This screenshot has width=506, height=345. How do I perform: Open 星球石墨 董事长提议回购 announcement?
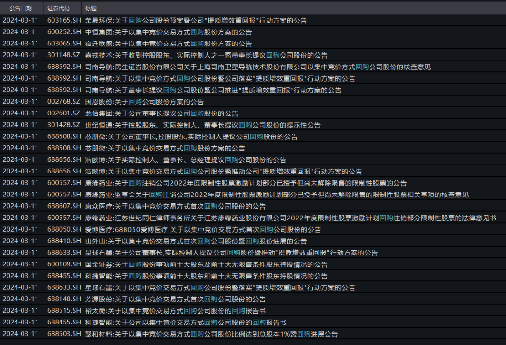[231, 253]
